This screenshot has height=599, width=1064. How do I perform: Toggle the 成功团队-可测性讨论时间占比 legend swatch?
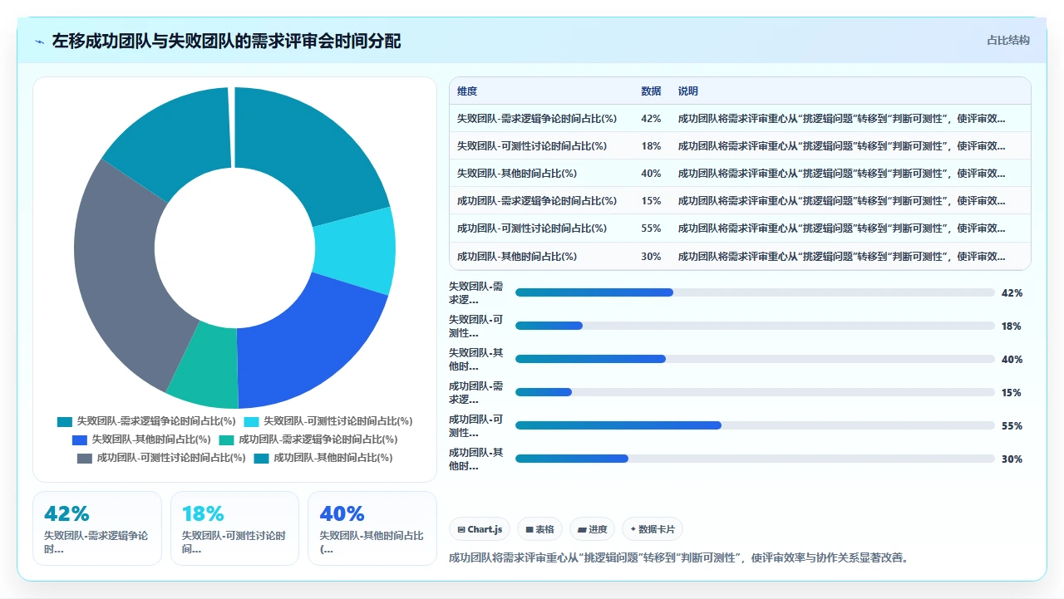85,458
